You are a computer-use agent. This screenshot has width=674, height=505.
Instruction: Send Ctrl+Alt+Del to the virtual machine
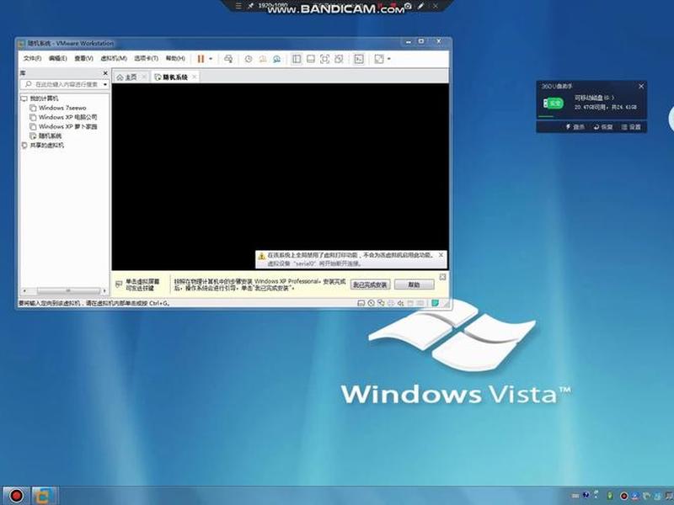228,59
